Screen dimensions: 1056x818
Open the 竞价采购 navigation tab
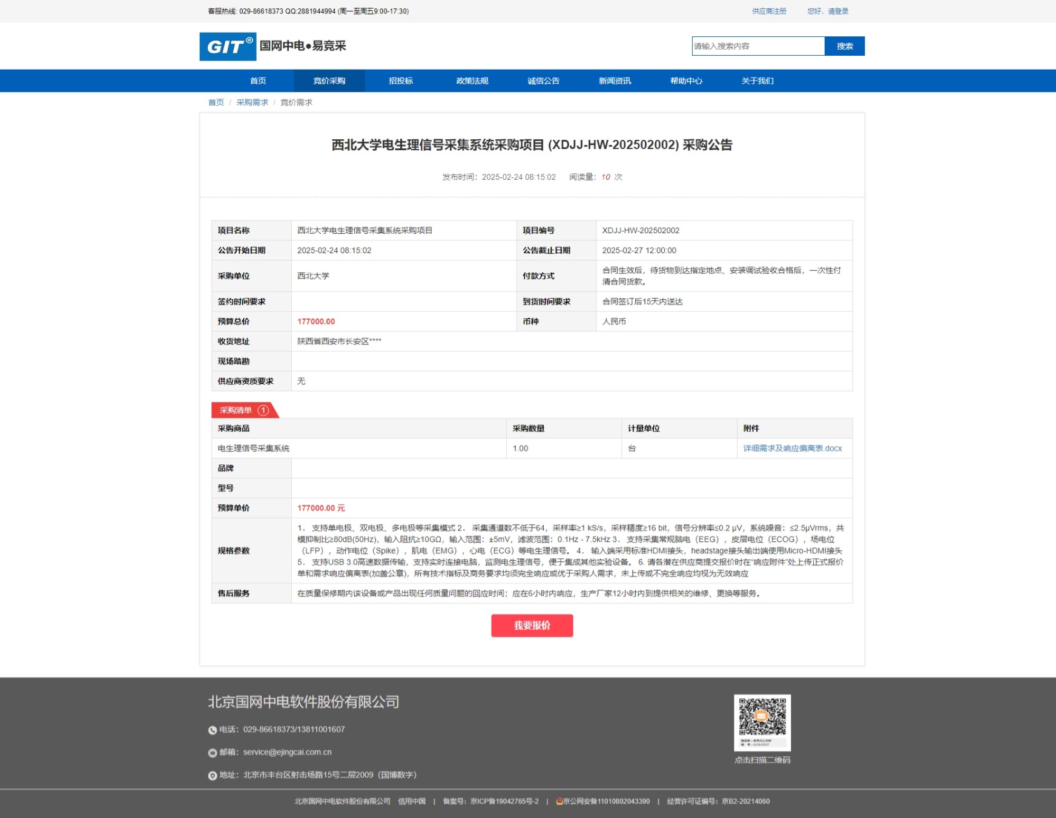tap(329, 81)
